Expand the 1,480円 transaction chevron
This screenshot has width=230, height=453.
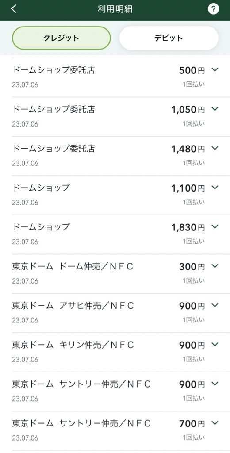(x=215, y=148)
